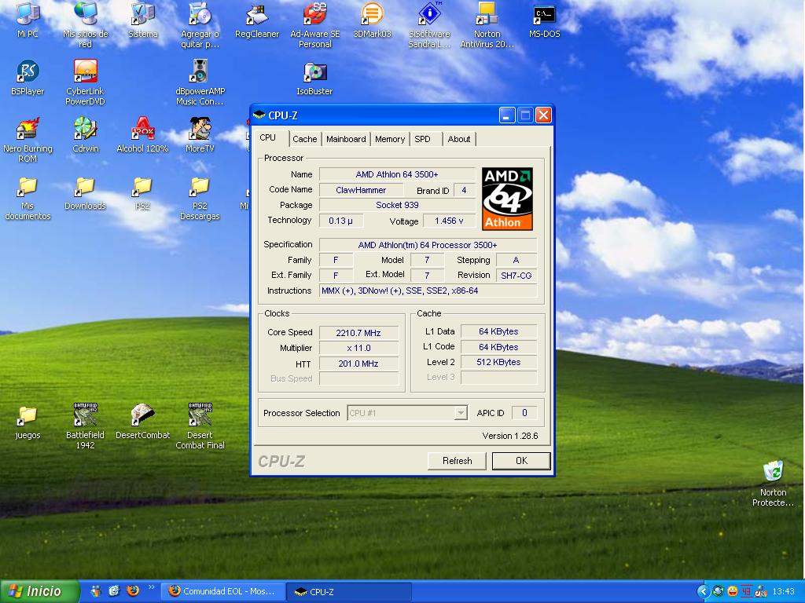
Task: Select the MS-DOS shortcut icon
Action: coord(544,15)
